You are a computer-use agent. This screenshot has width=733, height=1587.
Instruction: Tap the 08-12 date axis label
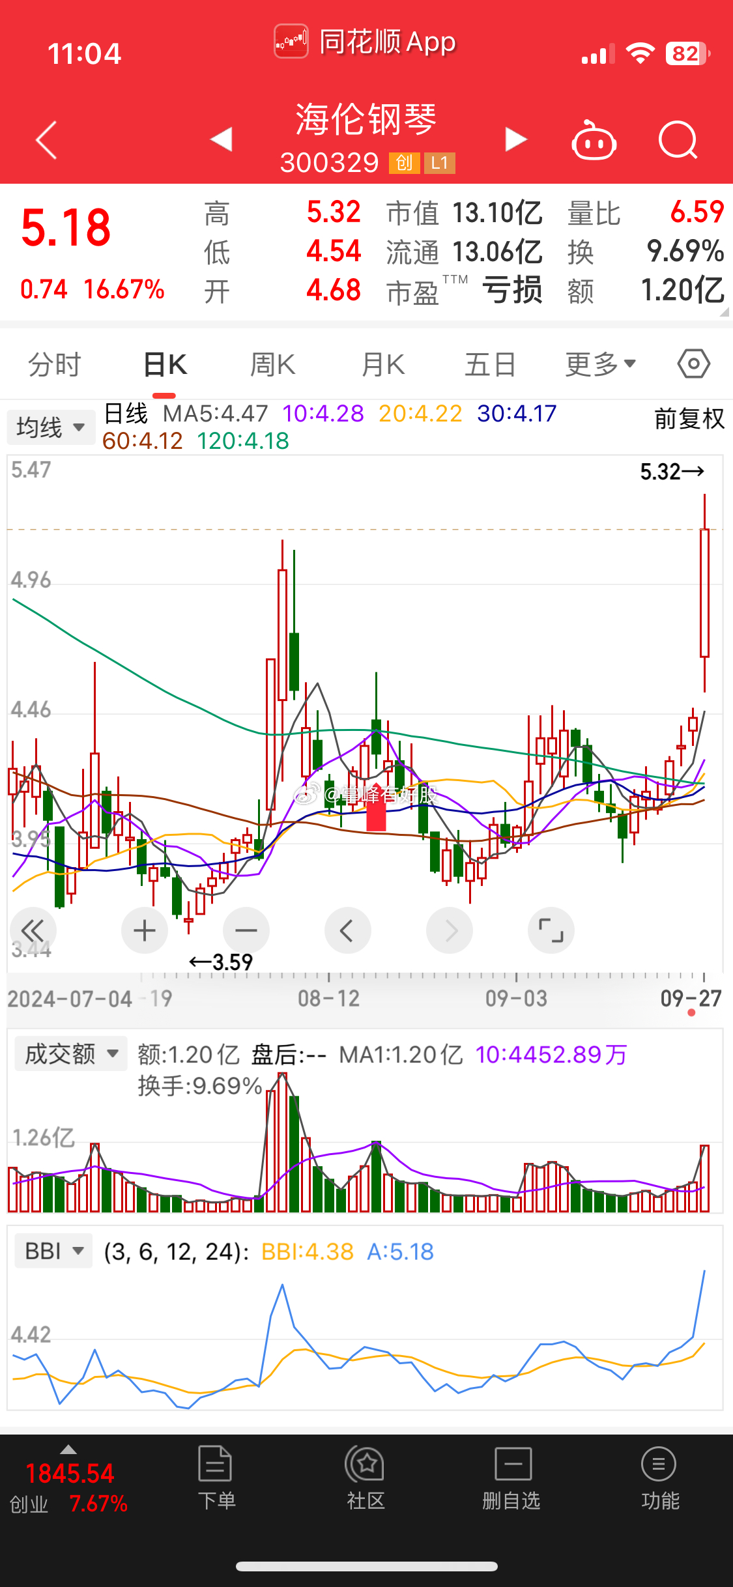[328, 998]
